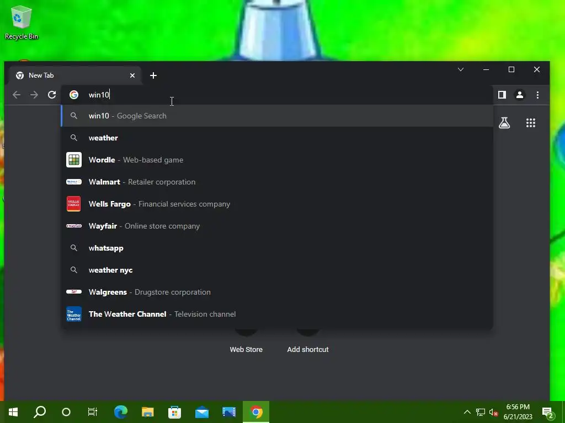Reload the page with refresh icon

pos(52,95)
